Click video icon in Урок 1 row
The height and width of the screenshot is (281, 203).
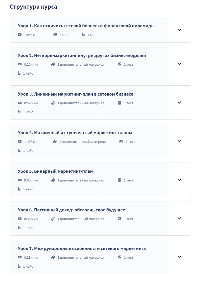pyautogui.click(x=20, y=35)
